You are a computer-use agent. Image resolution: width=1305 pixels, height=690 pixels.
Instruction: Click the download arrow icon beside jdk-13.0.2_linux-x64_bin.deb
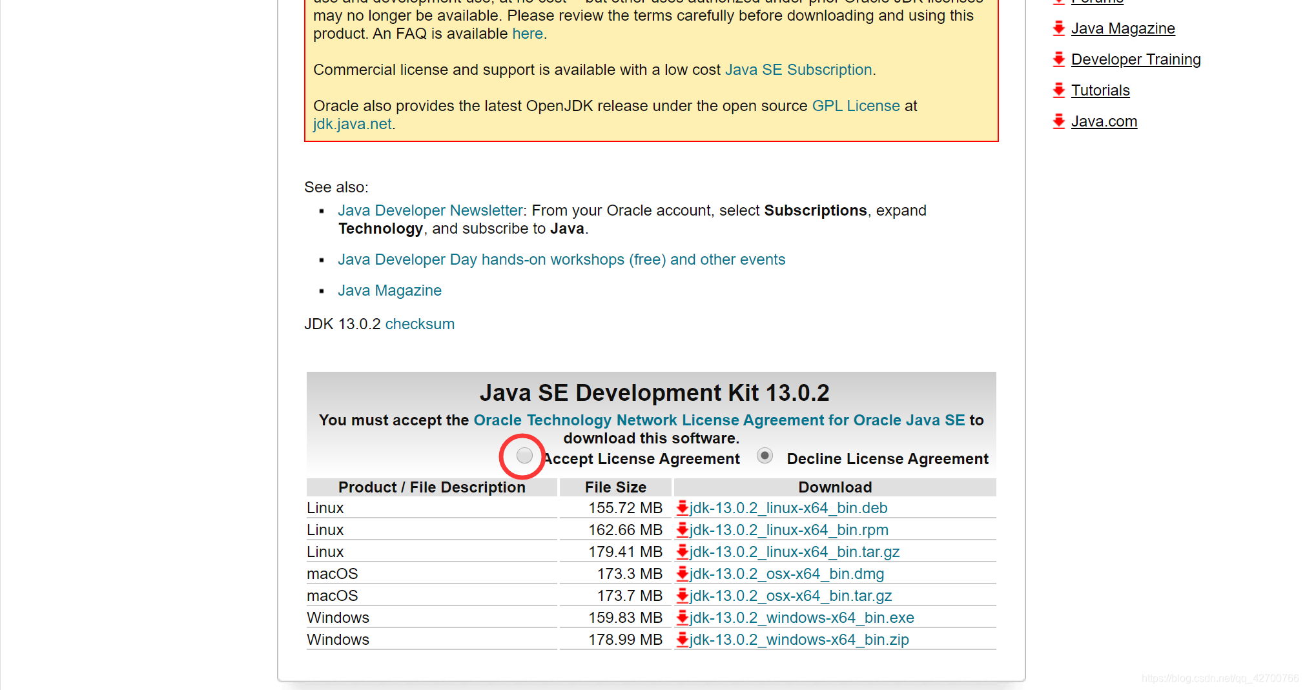click(x=682, y=508)
